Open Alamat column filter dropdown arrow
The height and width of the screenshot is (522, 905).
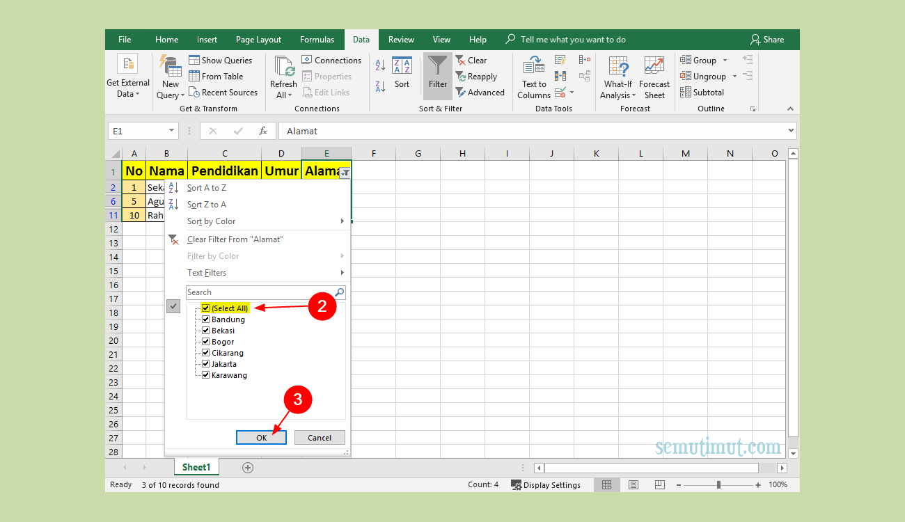click(345, 173)
